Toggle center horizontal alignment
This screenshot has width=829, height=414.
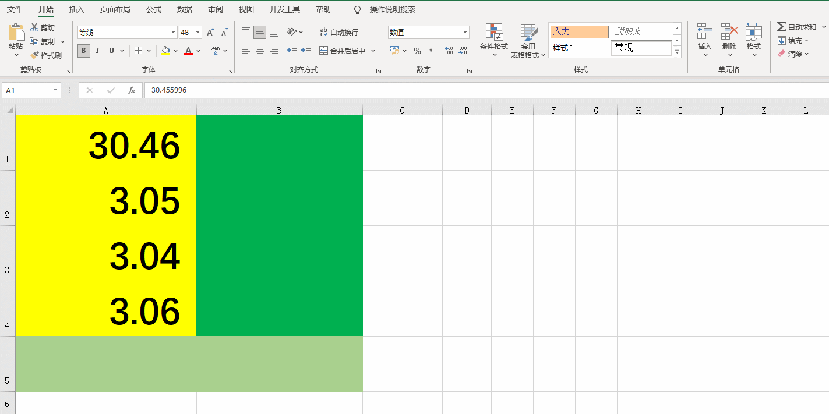260,51
